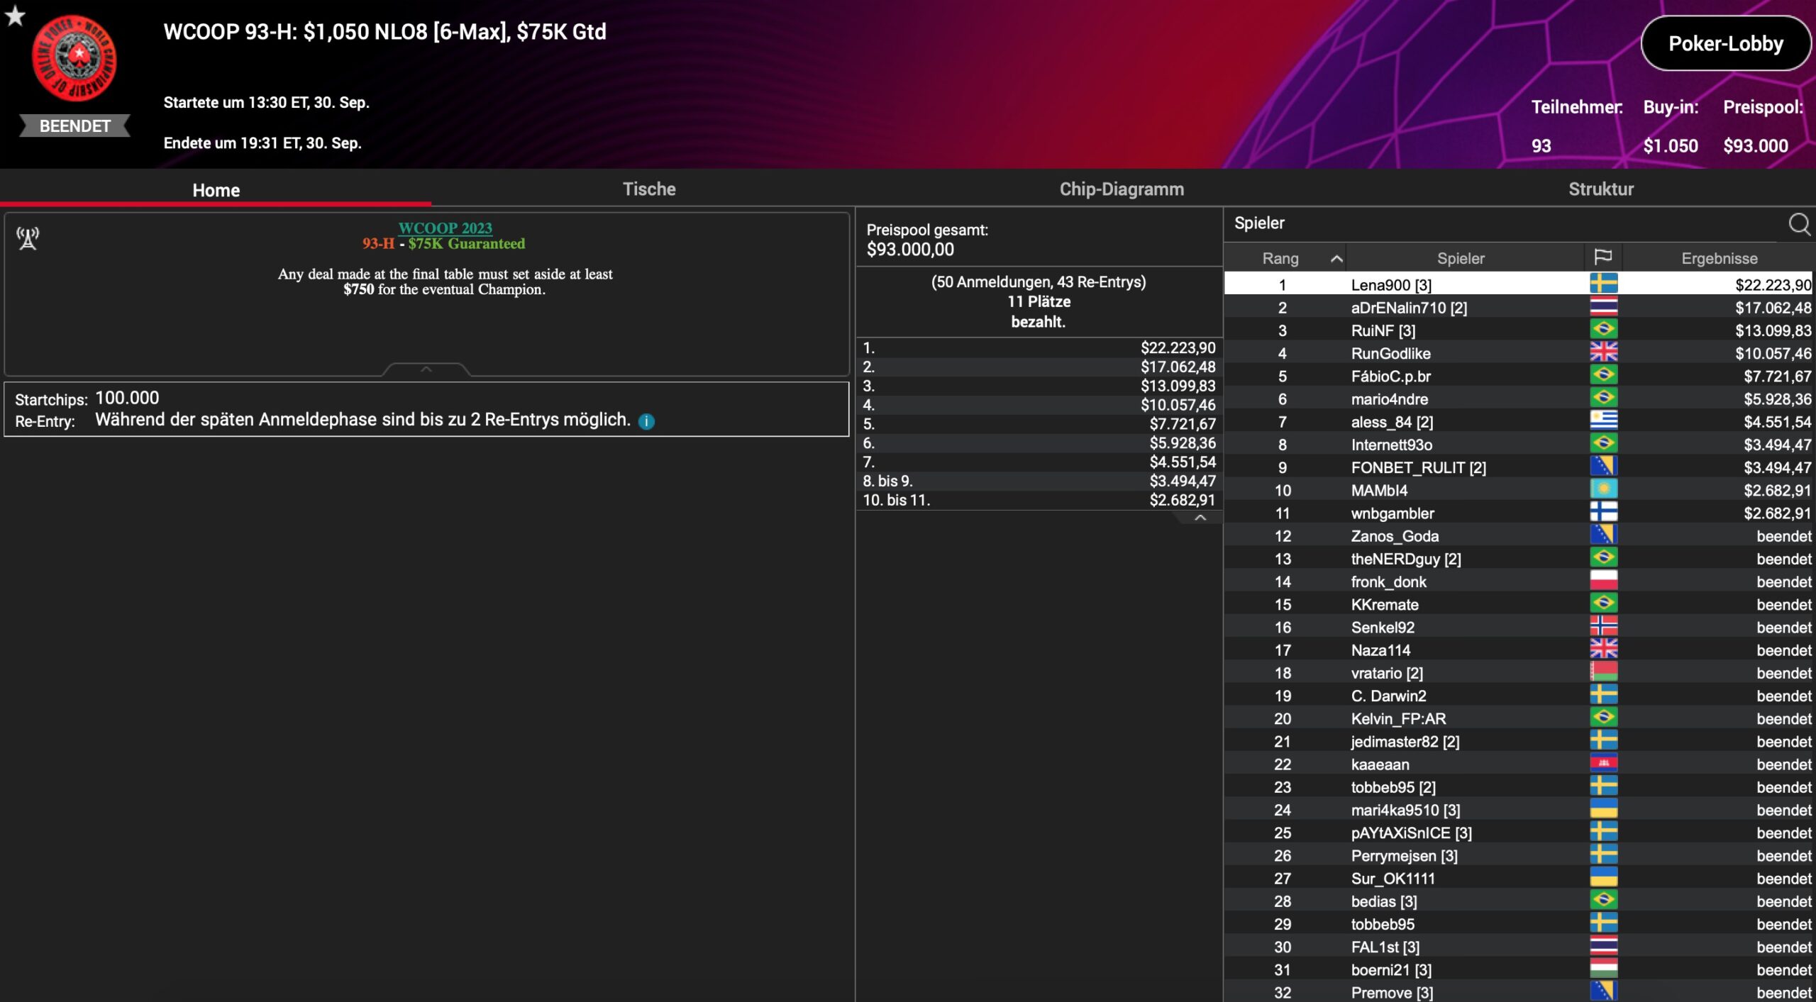Click the flag column header icon

(x=1602, y=257)
